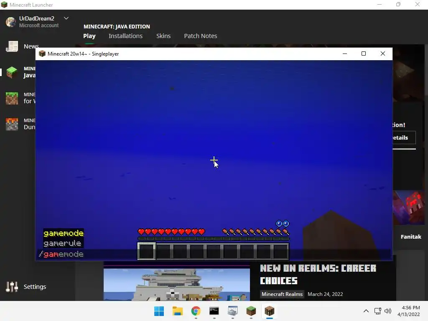The width and height of the screenshot is (428, 321).
Task: Open Google Chrome from the taskbar
Action: point(196,311)
